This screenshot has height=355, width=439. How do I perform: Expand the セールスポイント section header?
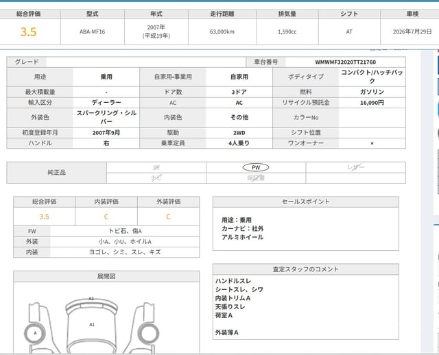[306, 201]
